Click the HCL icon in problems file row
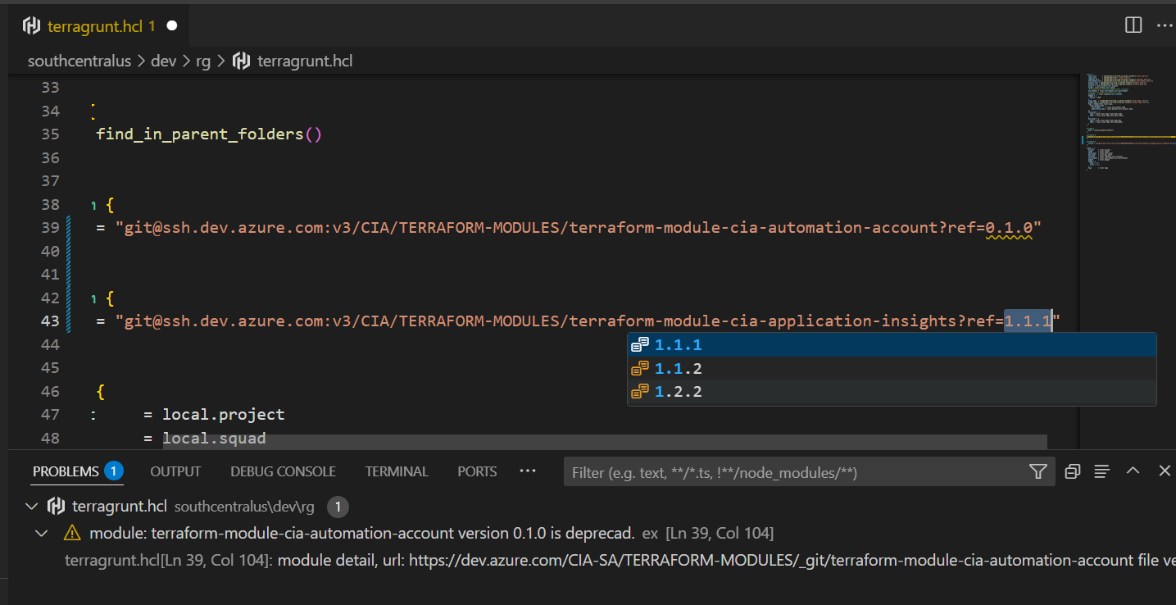The width and height of the screenshot is (1176, 605). 57,506
